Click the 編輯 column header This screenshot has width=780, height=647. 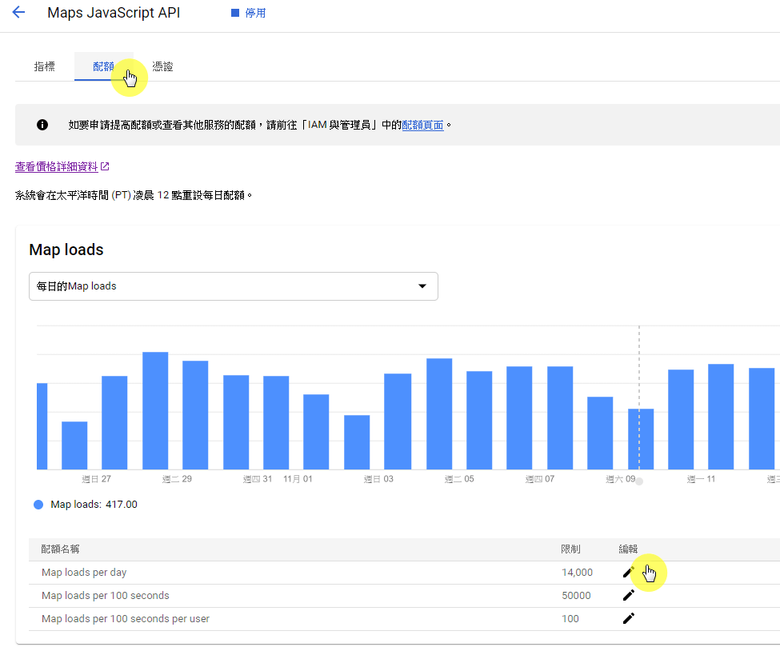[628, 549]
